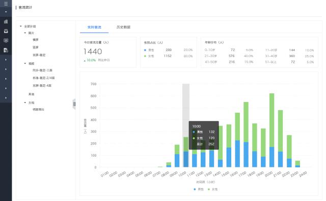Collapse the tree panel with the side handle
The height and width of the screenshot is (201, 326).
tap(74, 104)
